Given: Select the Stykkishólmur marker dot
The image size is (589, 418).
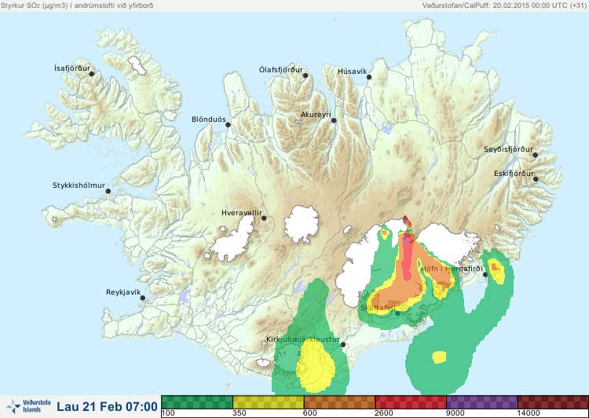Looking at the screenshot, I should click(108, 192).
